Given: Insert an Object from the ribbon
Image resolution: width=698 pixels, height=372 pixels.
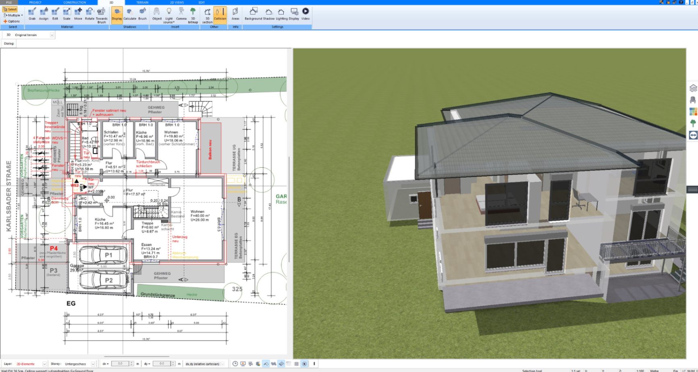Looking at the screenshot, I should pos(157,14).
